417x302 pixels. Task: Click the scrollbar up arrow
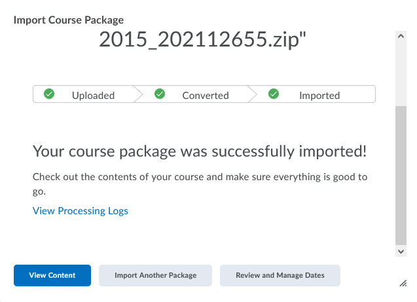click(401, 38)
